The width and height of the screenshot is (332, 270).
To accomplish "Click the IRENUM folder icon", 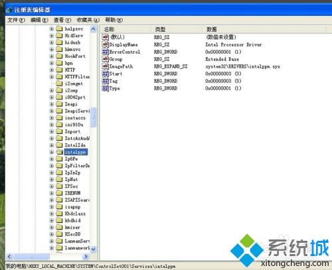I will (x=59, y=193).
